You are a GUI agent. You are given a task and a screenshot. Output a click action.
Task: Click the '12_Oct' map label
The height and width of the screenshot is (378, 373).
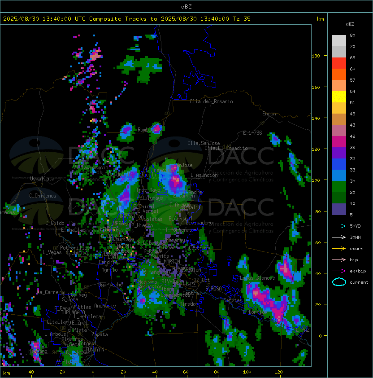click(202, 280)
